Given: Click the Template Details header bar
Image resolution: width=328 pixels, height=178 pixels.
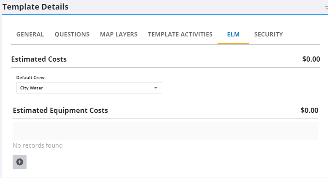Looking at the screenshot, I should pos(174,7).
